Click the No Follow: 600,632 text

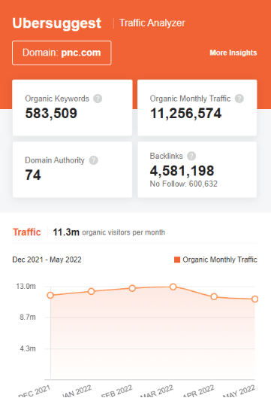[x=184, y=184]
